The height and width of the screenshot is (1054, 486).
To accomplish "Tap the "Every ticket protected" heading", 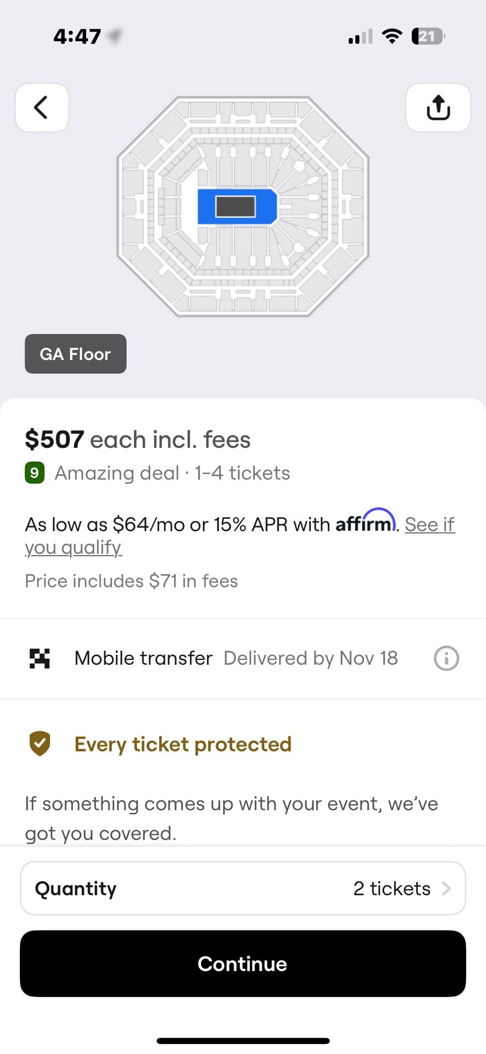I will [x=183, y=744].
